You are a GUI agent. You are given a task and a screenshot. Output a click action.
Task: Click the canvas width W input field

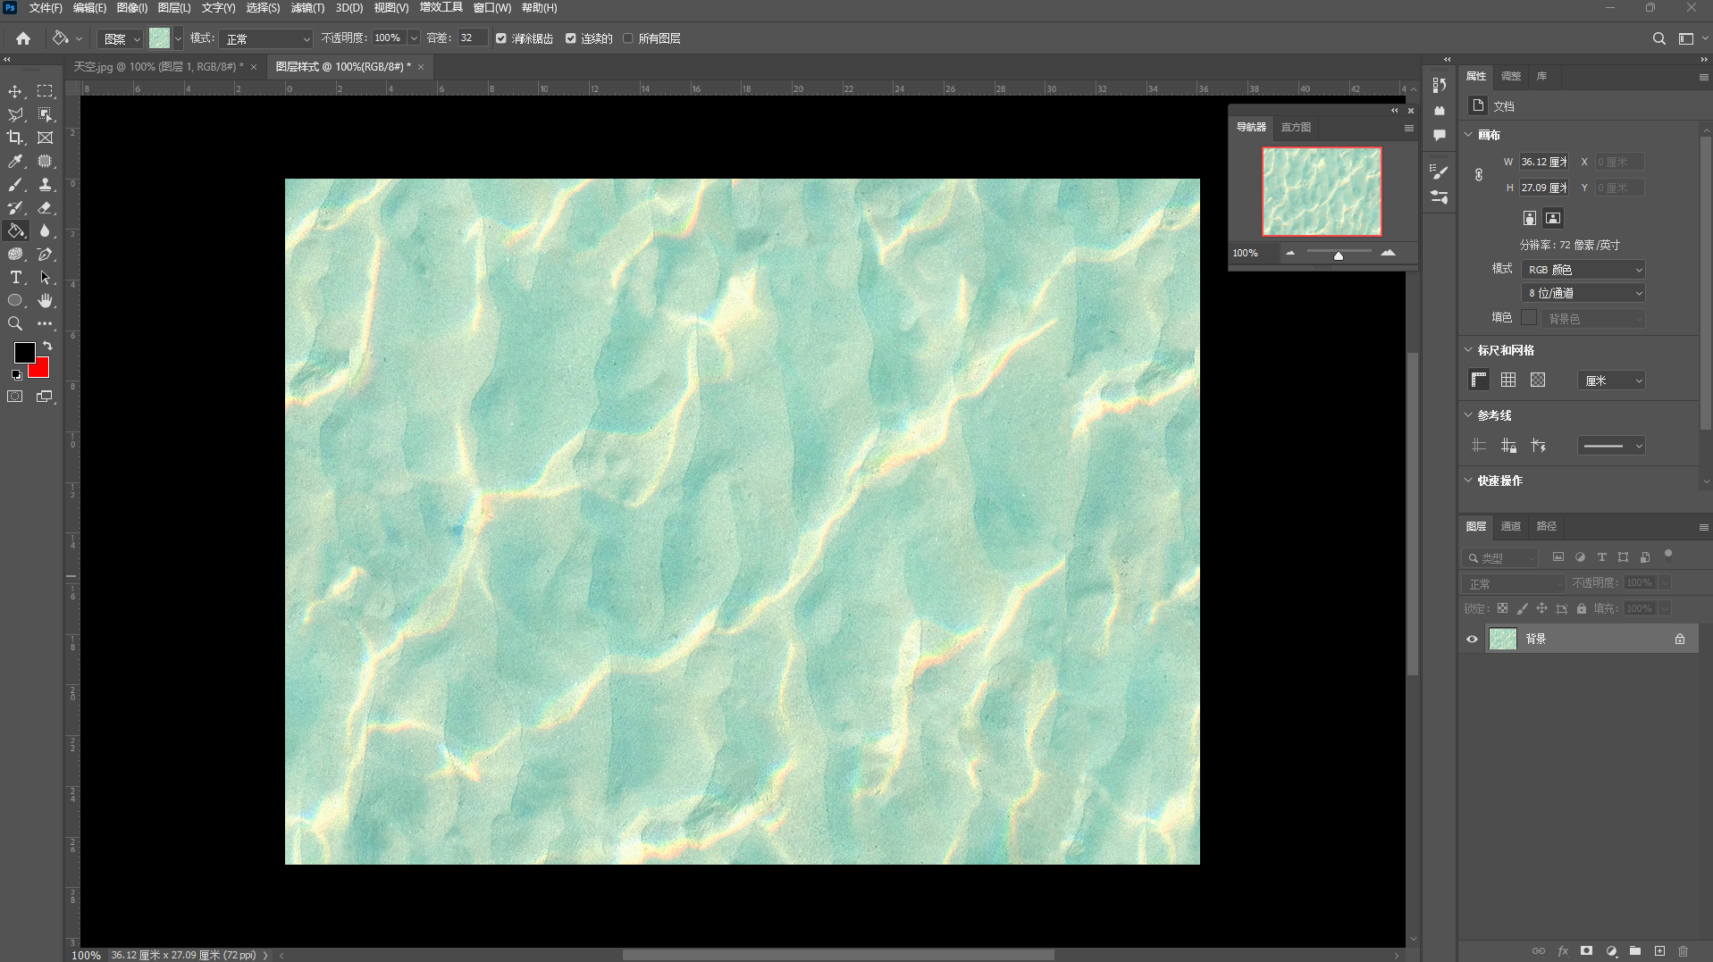(1543, 162)
